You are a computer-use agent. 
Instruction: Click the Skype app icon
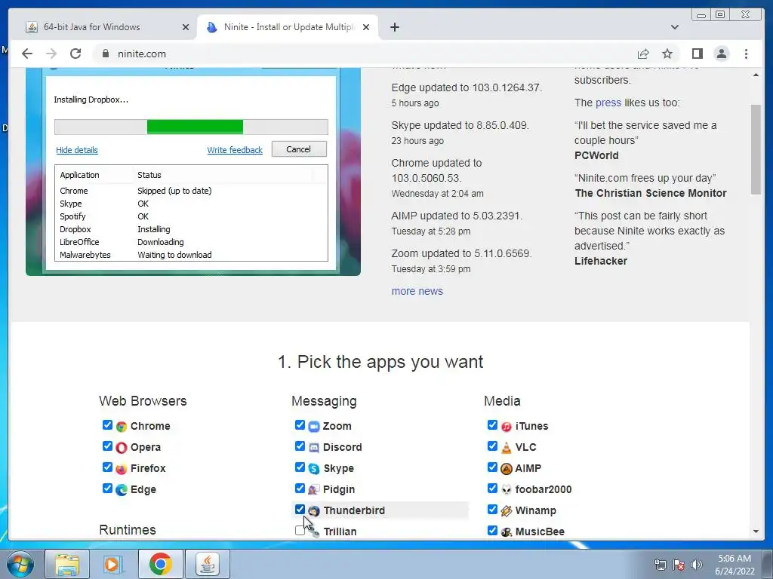[x=314, y=469]
